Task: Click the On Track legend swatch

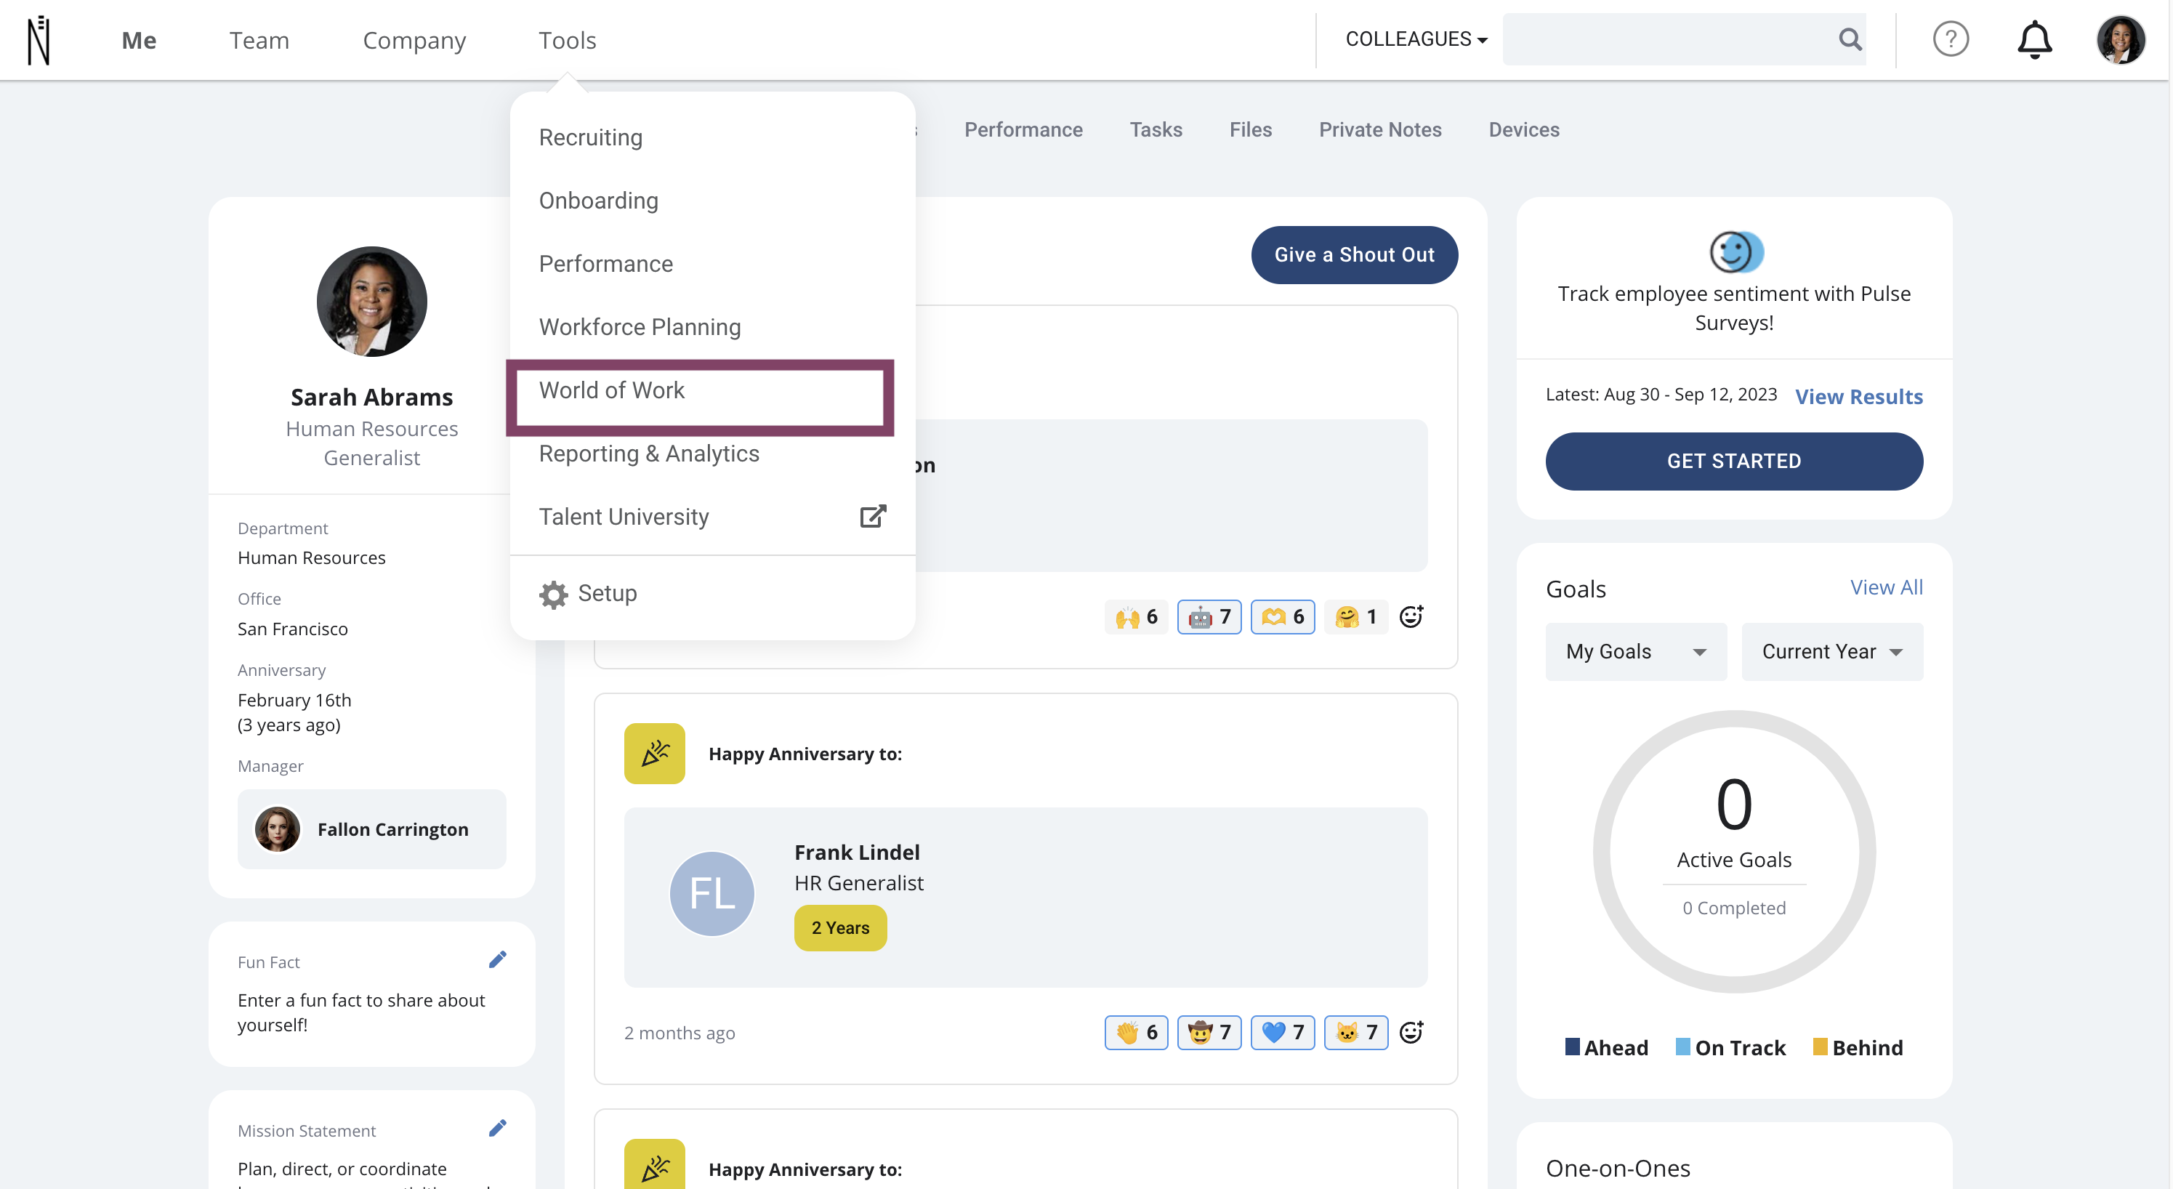Action: pyautogui.click(x=1683, y=1047)
